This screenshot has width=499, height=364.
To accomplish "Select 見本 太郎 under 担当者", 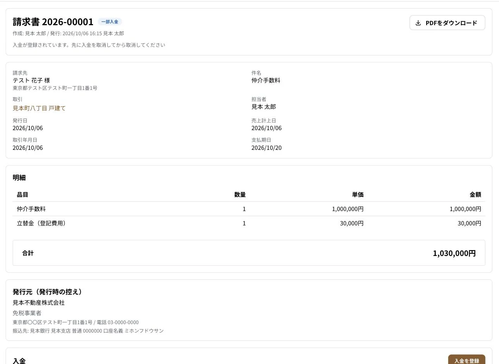I will point(263,106).
